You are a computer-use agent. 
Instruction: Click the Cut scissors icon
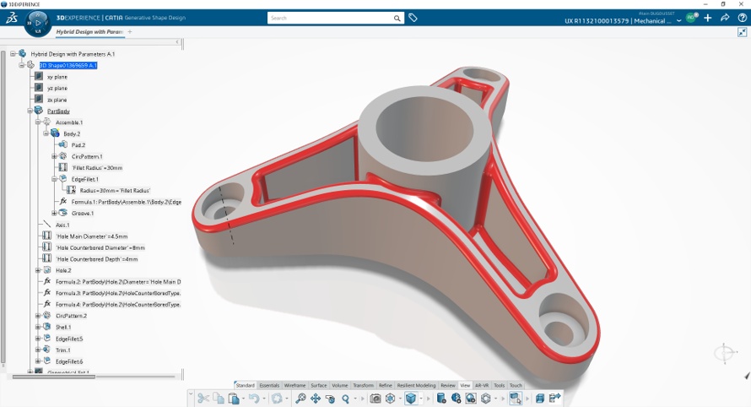203,398
